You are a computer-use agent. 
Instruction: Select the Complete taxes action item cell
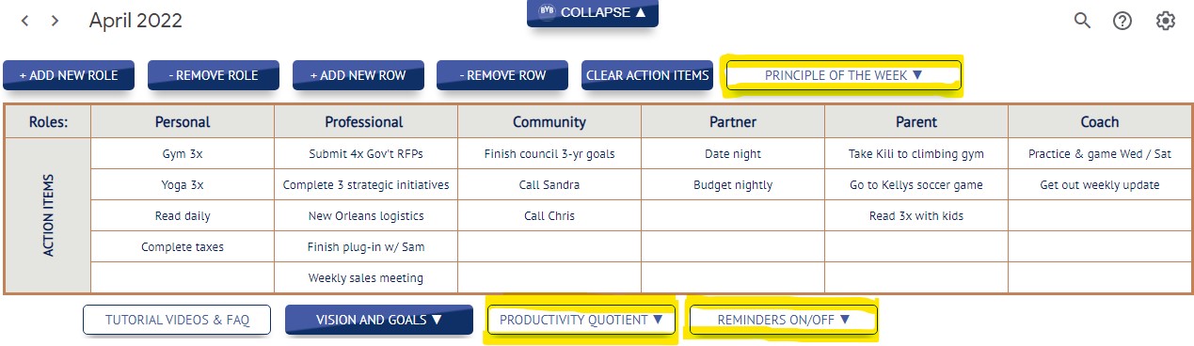[183, 247]
